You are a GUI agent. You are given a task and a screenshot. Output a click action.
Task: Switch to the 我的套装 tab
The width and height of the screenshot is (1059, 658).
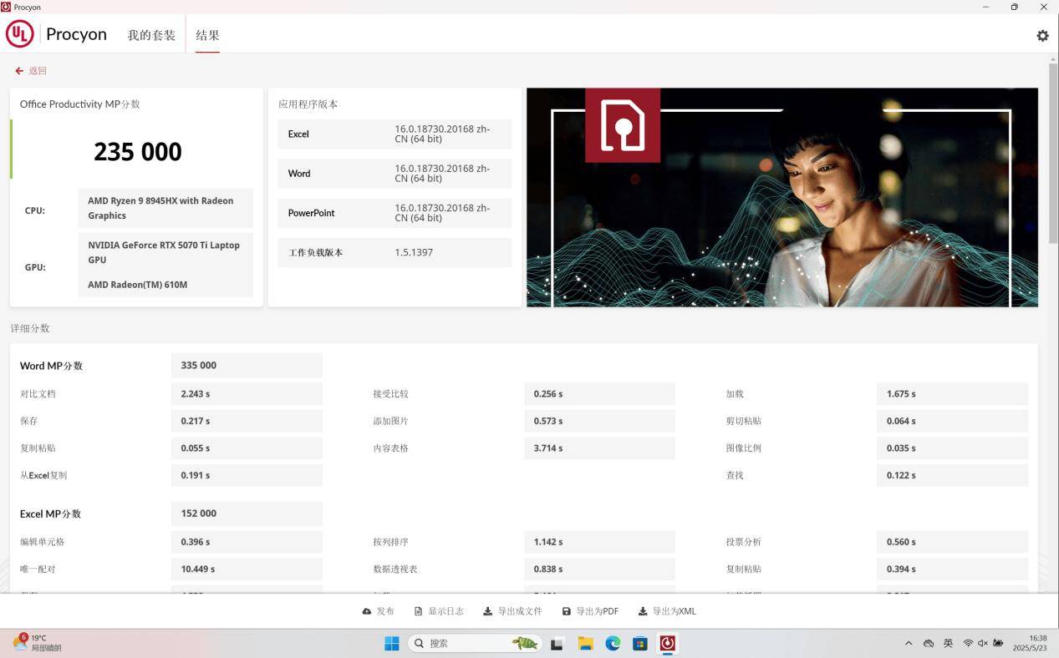(151, 34)
